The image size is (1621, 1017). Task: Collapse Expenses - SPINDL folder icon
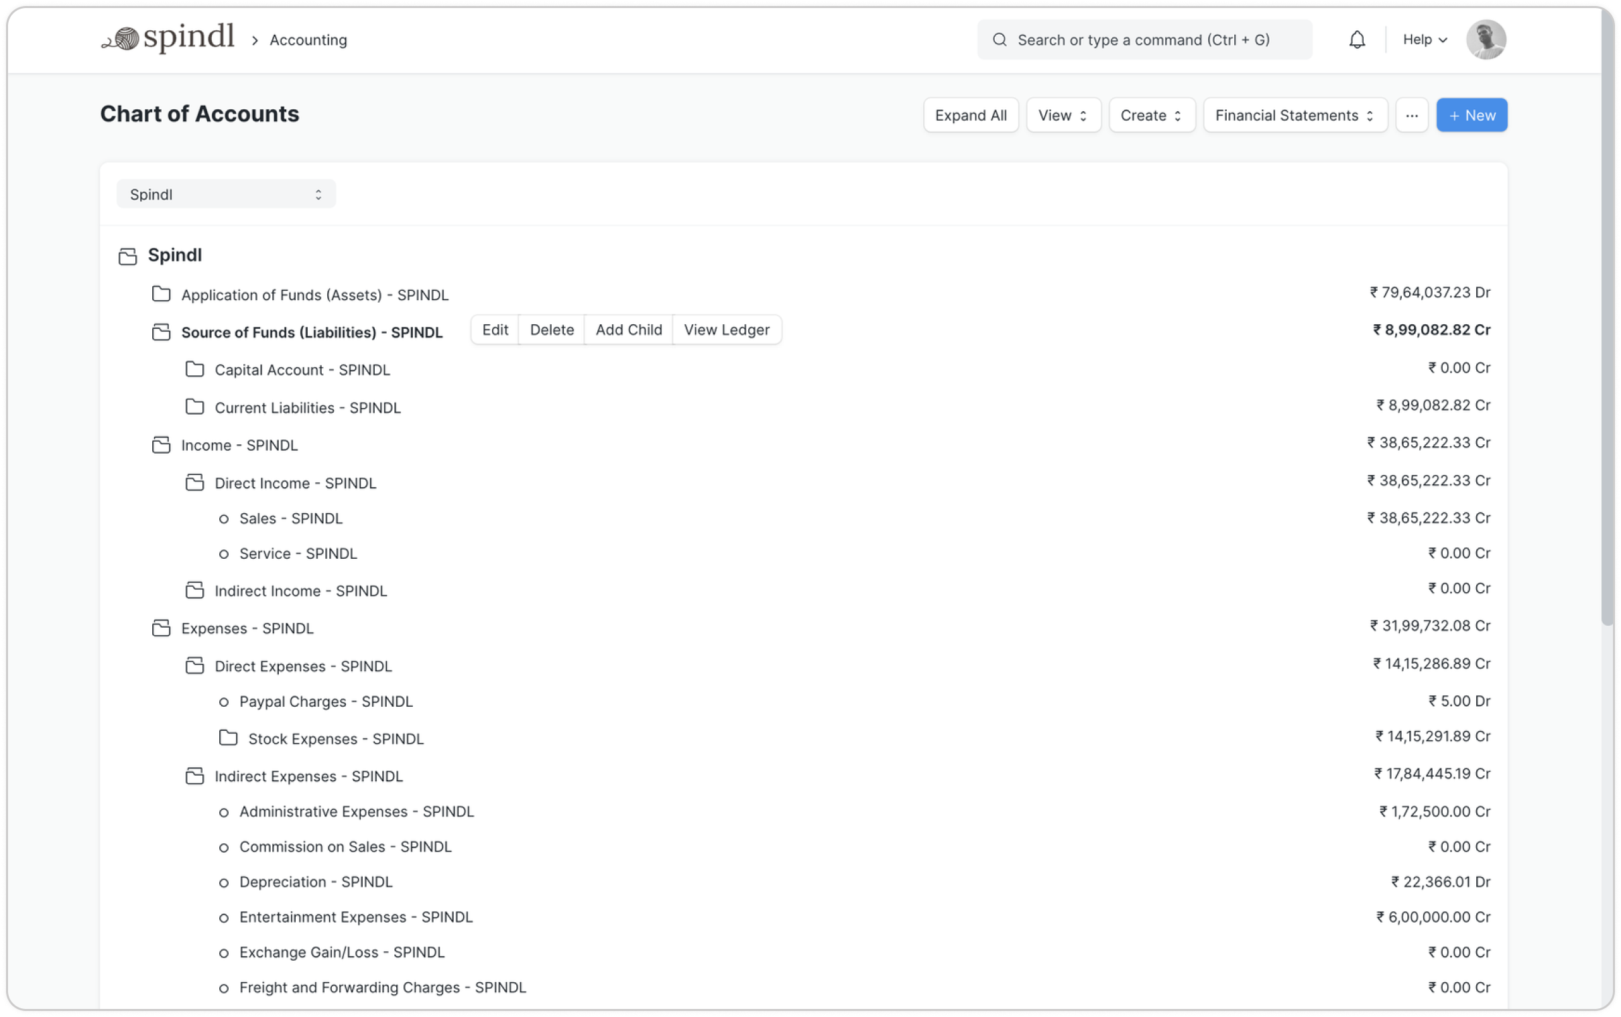(161, 628)
